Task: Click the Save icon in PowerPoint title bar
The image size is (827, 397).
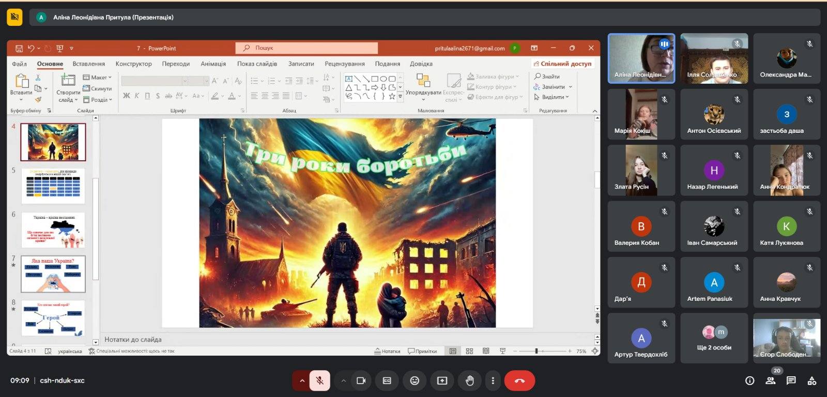Action: coord(19,48)
